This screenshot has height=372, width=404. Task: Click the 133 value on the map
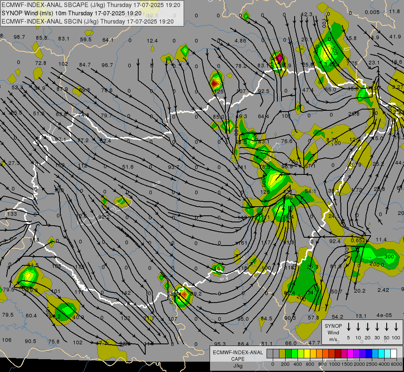point(12,214)
